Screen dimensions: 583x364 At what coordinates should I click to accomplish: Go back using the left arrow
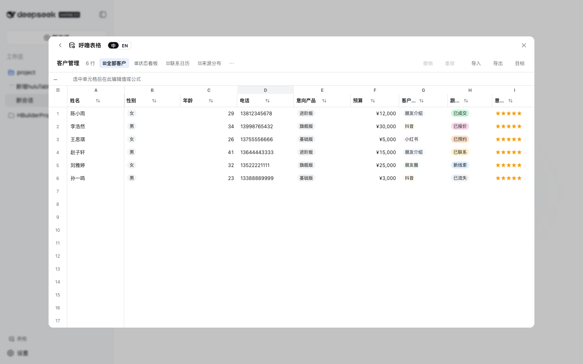pyautogui.click(x=60, y=45)
